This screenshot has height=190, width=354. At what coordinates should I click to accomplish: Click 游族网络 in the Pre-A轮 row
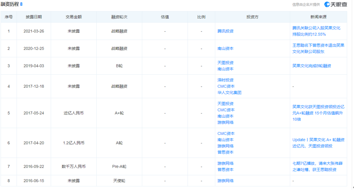[x=225, y=164]
